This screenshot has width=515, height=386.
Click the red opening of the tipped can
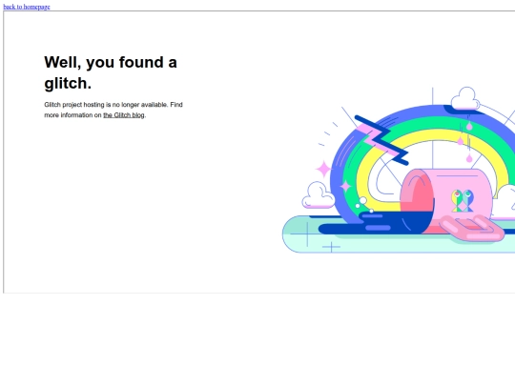pyautogui.click(x=418, y=197)
